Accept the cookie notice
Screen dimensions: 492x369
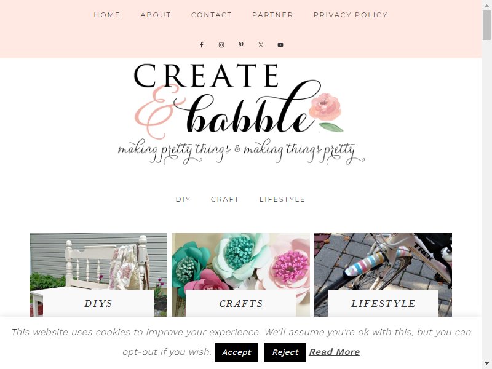[x=236, y=352]
